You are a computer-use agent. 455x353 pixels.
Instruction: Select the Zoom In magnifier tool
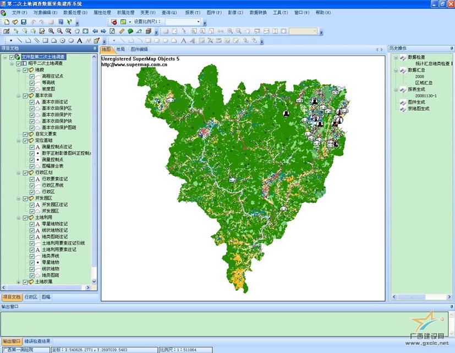51,31
